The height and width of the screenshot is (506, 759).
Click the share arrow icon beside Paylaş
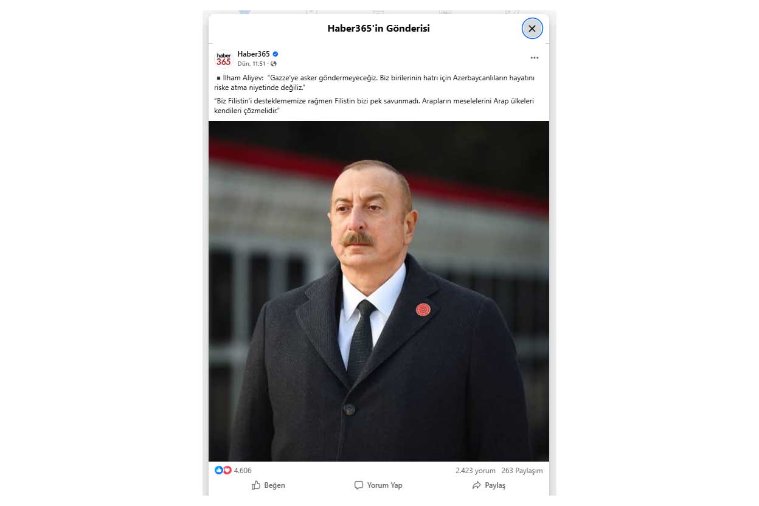click(476, 485)
